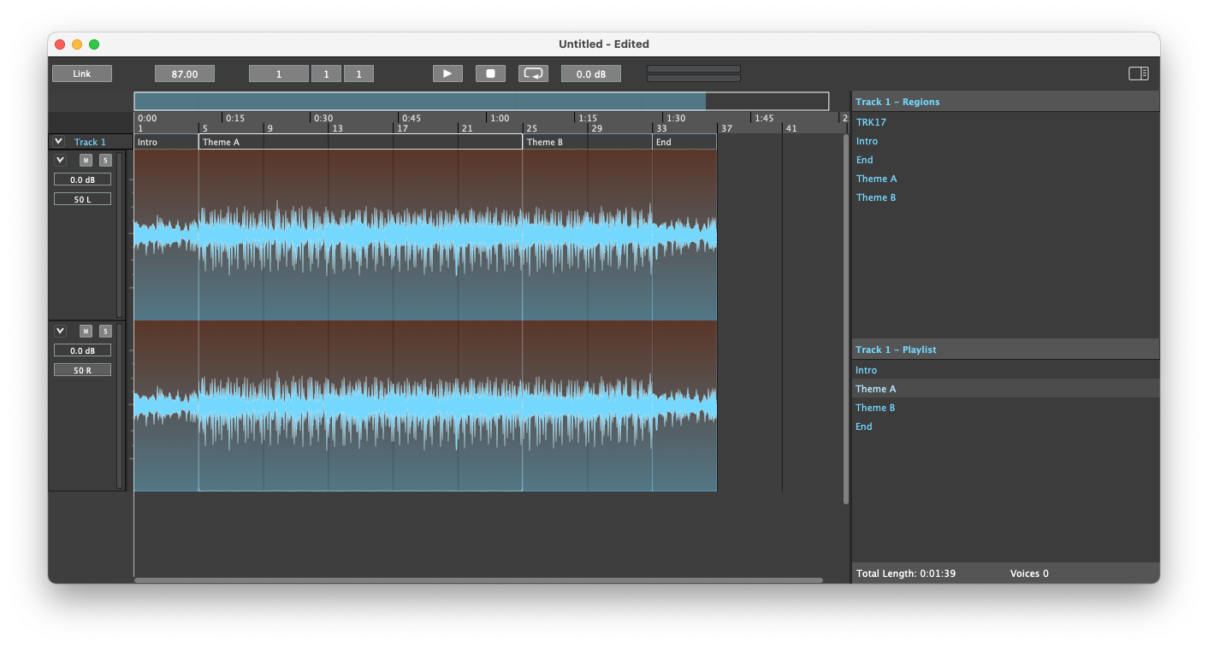Mute the right channel (50 R)

pos(86,332)
